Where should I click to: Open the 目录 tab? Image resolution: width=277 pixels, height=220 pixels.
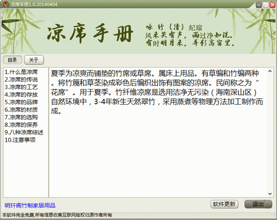click(x=12, y=60)
